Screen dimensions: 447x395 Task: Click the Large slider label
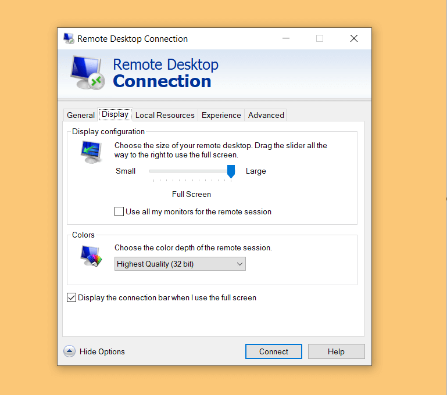click(x=256, y=171)
